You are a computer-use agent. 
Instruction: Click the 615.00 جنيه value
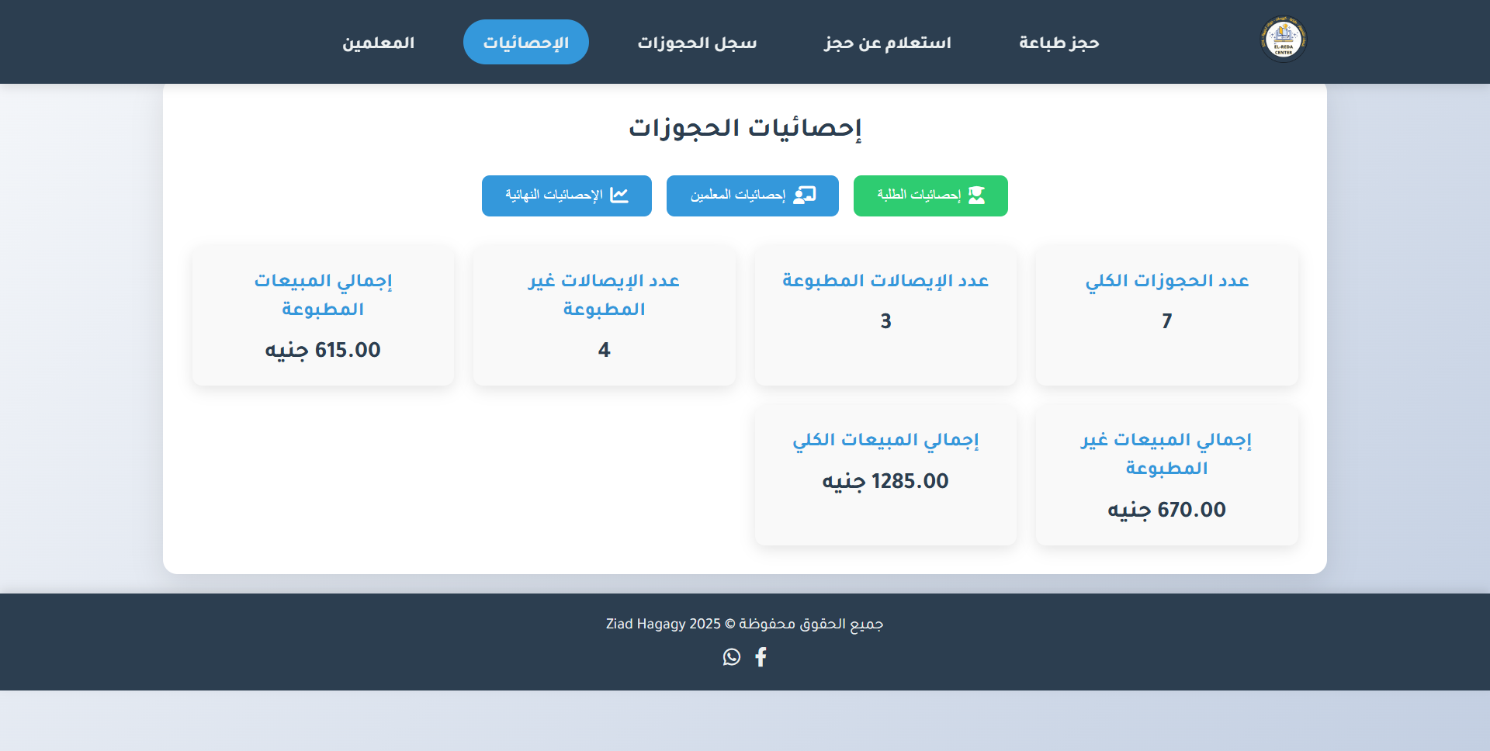coord(323,350)
